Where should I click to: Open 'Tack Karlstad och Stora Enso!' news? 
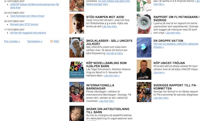(x=27, y=16)
